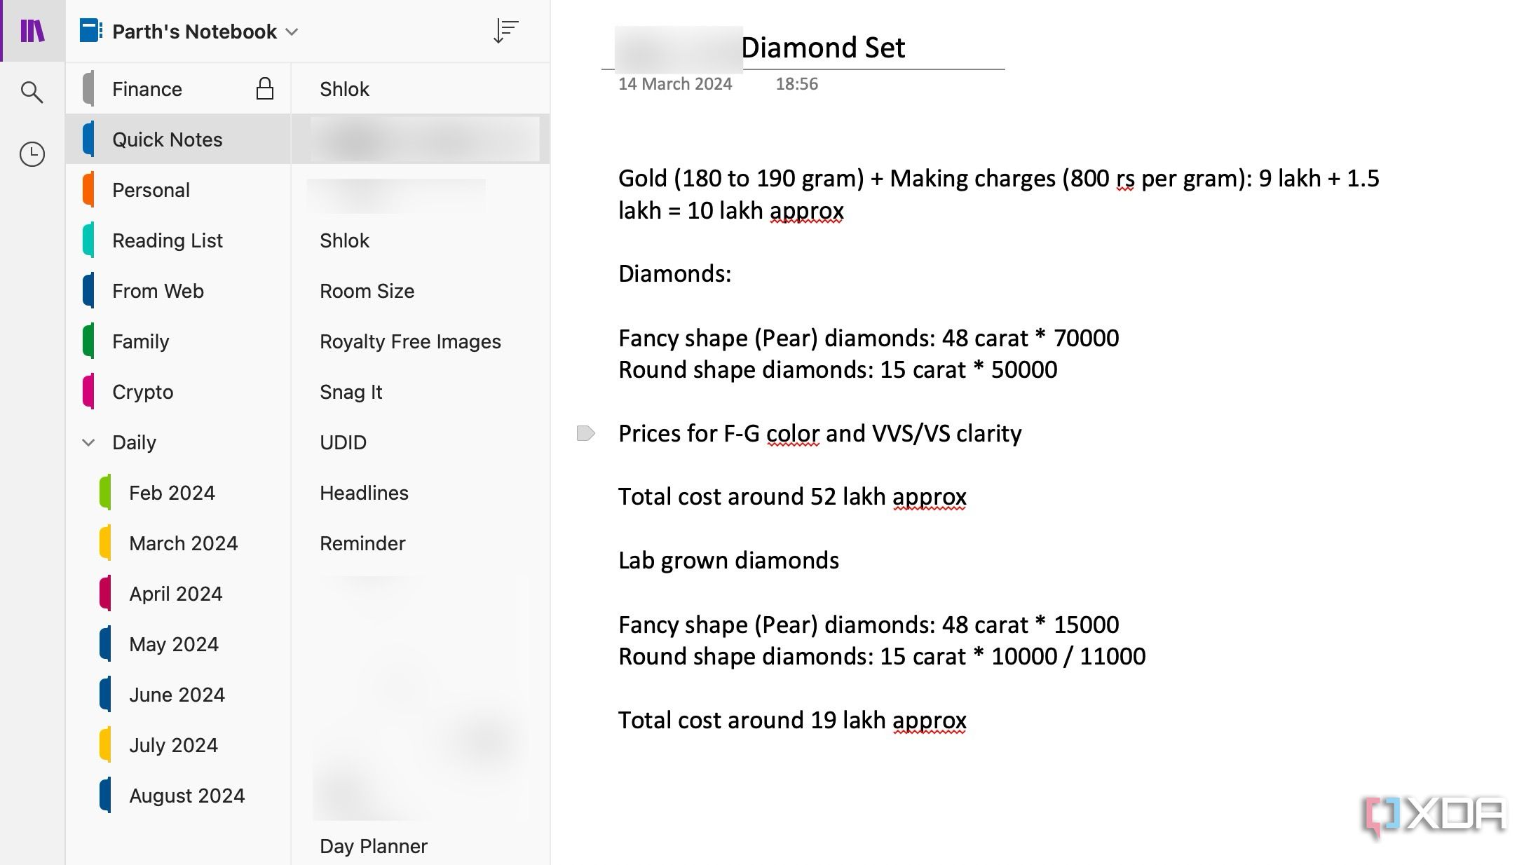Click the Family section green color marker
Image resolution: width=1531 pixels, height=865 pixels.
[88, 341]
